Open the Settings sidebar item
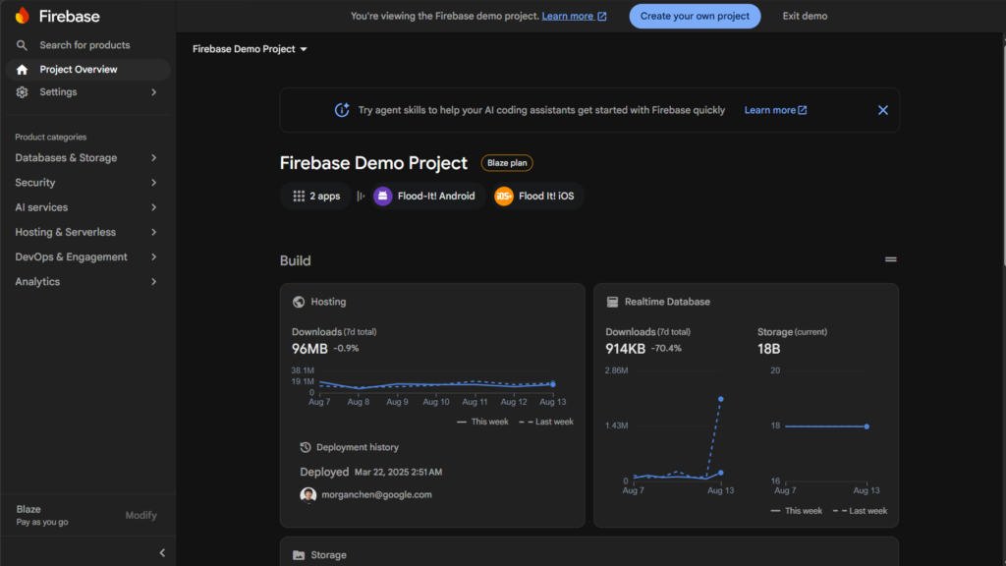 pyautogui.click(x=88, y=91)
